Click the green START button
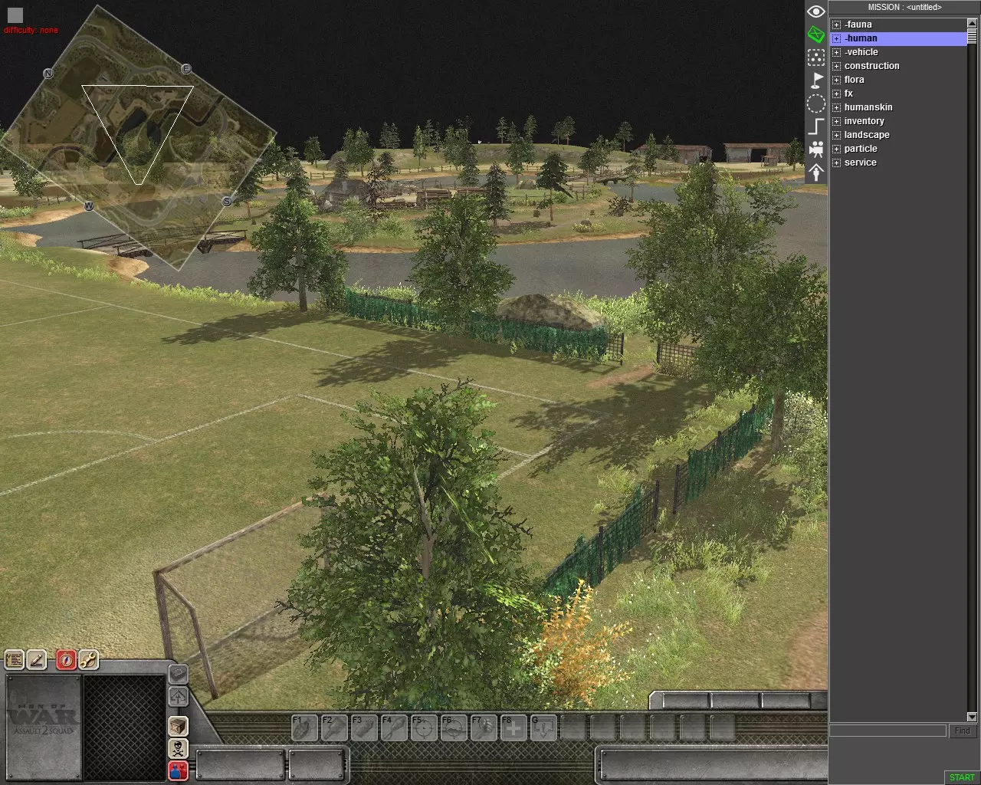Image resolution: width=981 pixels, height=785 pixels. click(x=962, y=777)
